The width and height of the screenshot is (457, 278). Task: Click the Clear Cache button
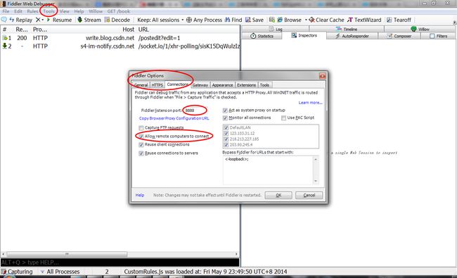coord(326,20)
